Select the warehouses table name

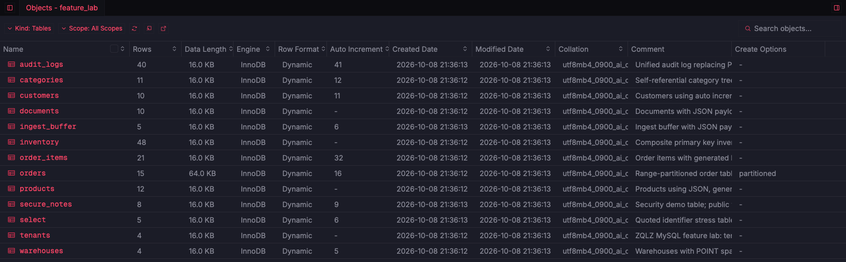point(42,251)
